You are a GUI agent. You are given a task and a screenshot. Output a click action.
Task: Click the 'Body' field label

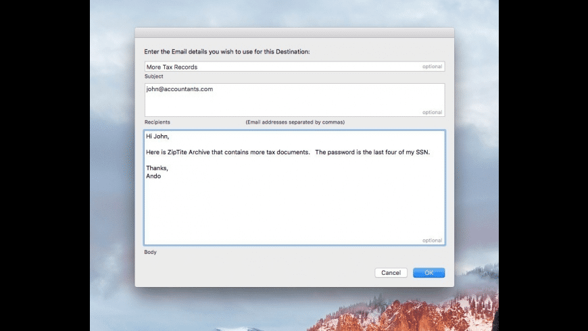(150, 252)
